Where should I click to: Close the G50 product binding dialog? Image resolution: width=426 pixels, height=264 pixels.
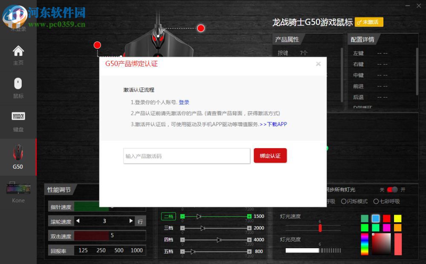(x=318, y=64)
